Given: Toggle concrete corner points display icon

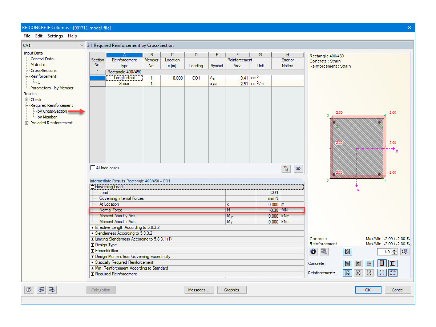Looking at the screenshot, I should pos(382,263).
